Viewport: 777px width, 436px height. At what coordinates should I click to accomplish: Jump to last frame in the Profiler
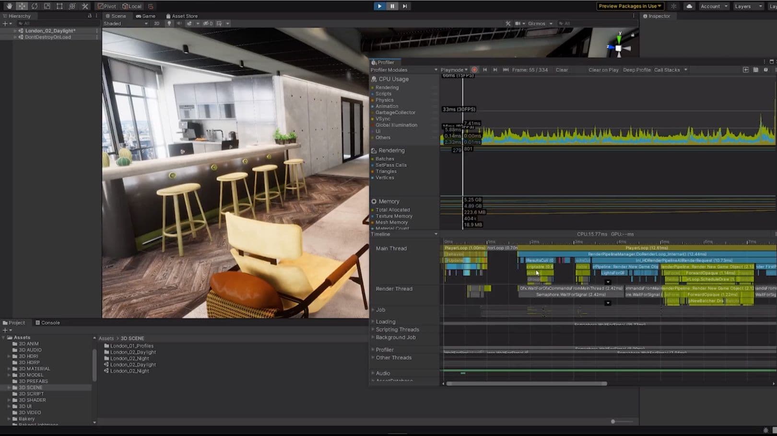click(505, 69)
